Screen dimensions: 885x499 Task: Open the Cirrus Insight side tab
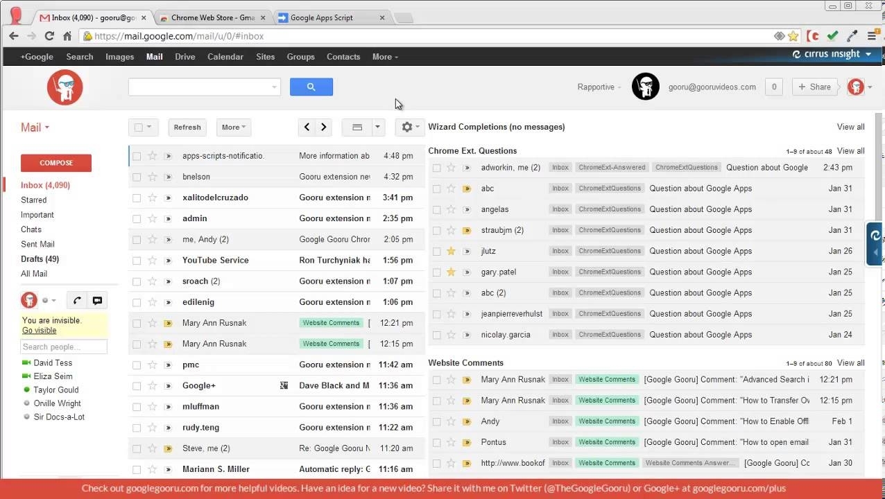(x=875, y=243)
